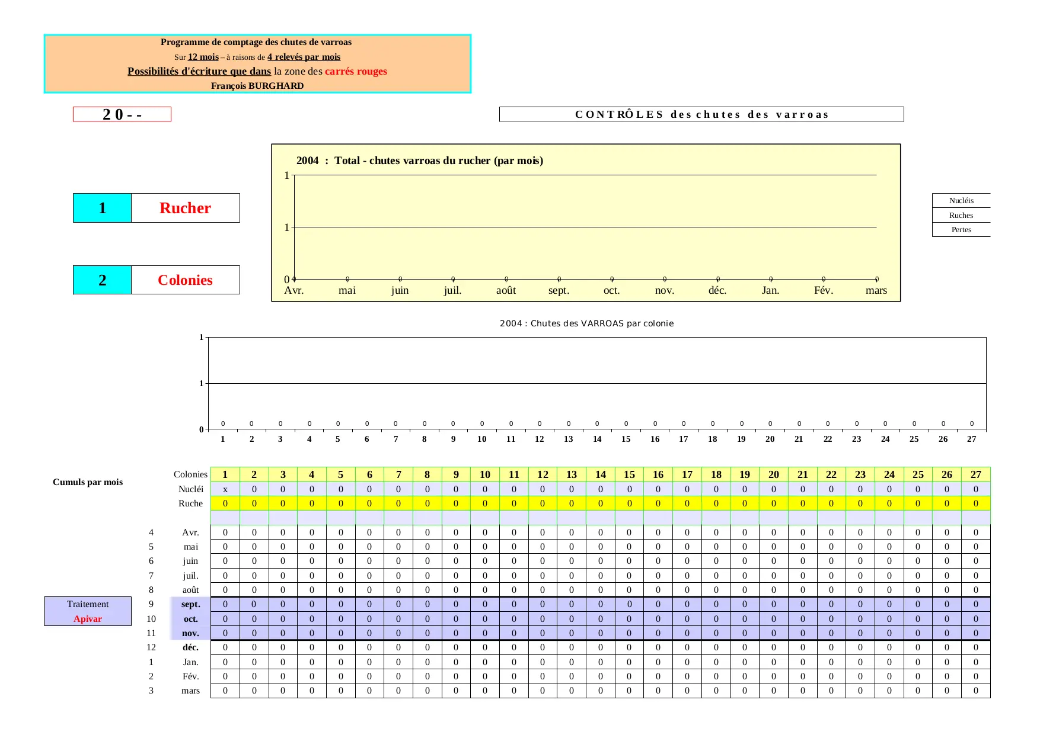
Task: Click the orange program title banner
Action: pyautogui.click(x=257, y=64)
